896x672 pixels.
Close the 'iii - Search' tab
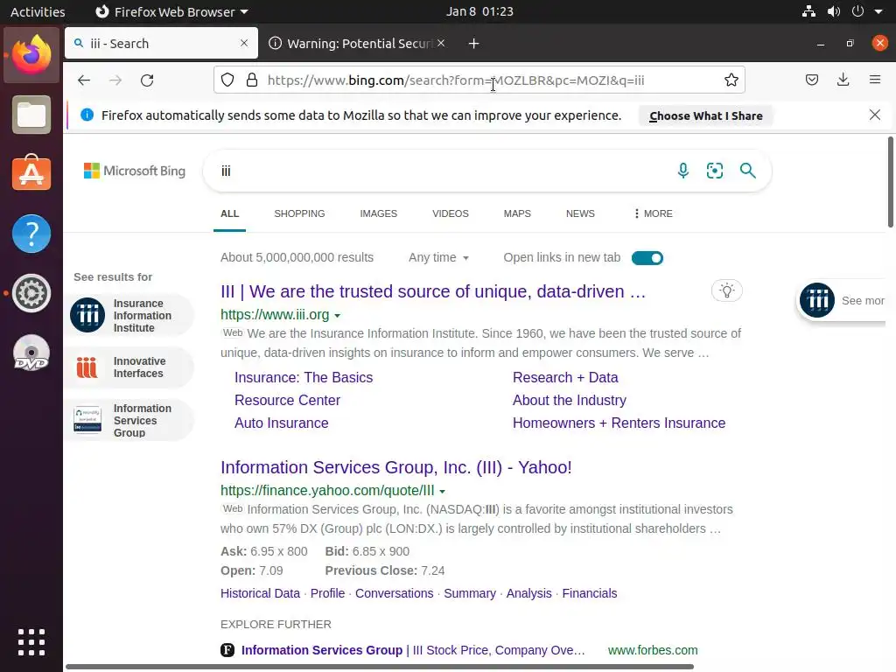(x=244, y=43)
